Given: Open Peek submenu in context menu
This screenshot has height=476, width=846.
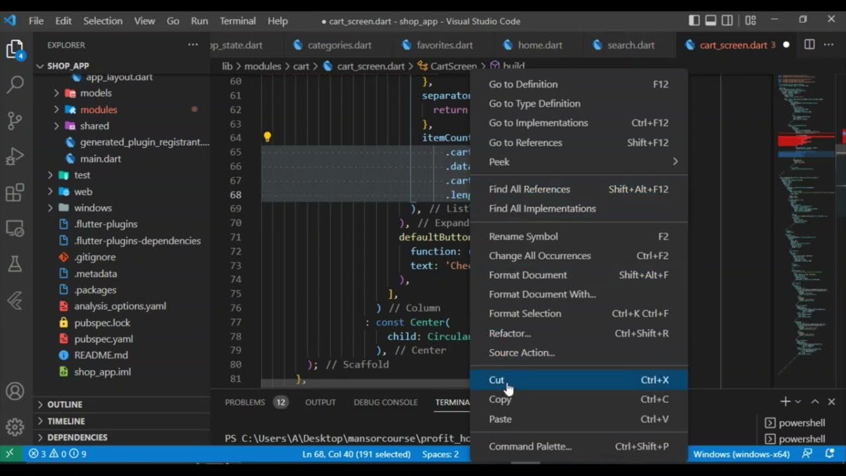Looking at the screenshot, I should point(579,161).
